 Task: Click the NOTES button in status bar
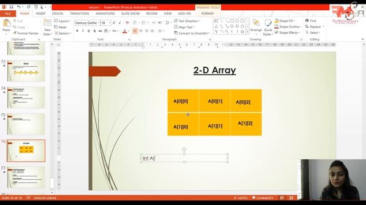(240, 198)
